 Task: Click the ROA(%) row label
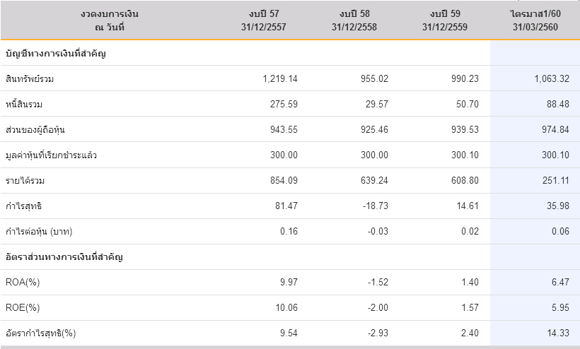[22, 282]
